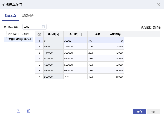
Task: Delete the selected scheme with trash icon
Action: tap(29, 111)
